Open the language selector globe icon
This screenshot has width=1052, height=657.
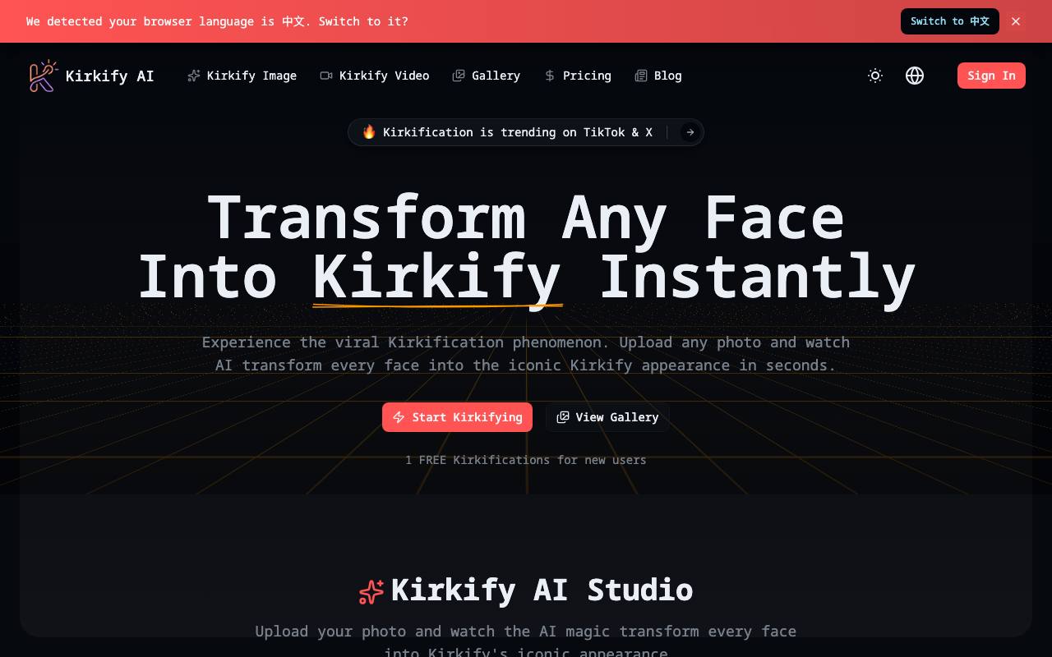(x=915, y=76)
